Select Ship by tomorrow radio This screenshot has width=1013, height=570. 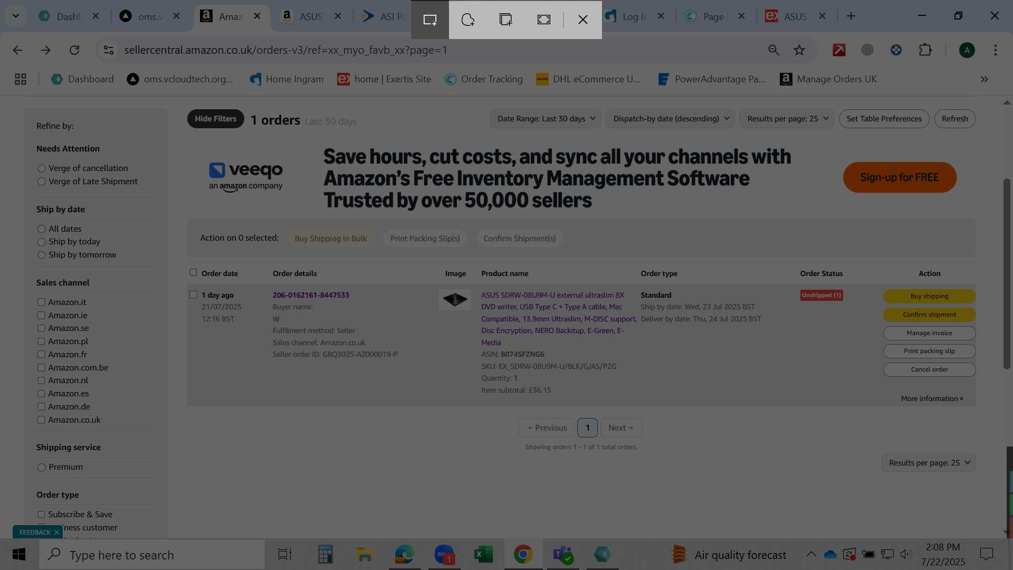[x=42, y=255]
